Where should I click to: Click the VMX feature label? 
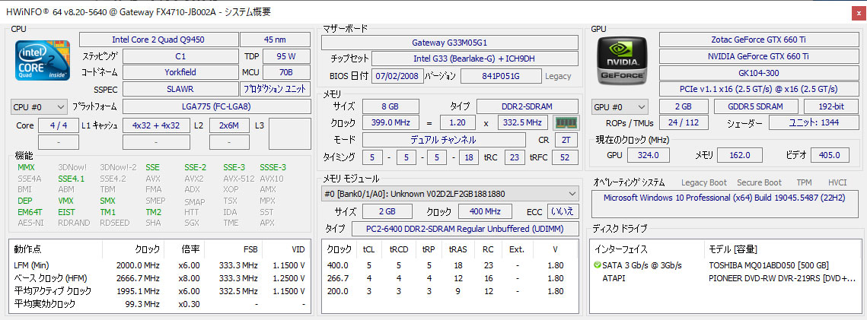click(x=65, y=201)
